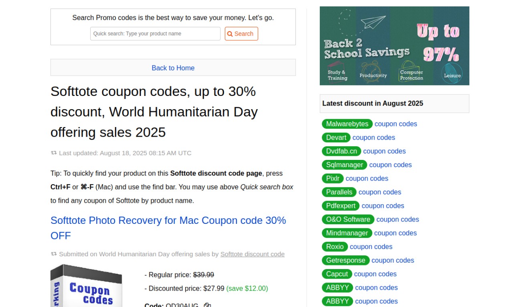Select the Malwarebytes green tag
The height and width of the screenshot is (307, 513).
point(347,124)
